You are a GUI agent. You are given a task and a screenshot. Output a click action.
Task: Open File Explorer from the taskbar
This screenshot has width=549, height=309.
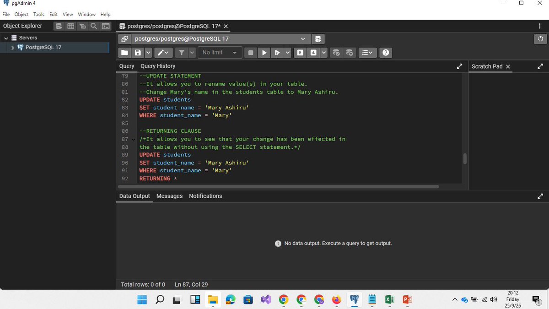[213, 300]
